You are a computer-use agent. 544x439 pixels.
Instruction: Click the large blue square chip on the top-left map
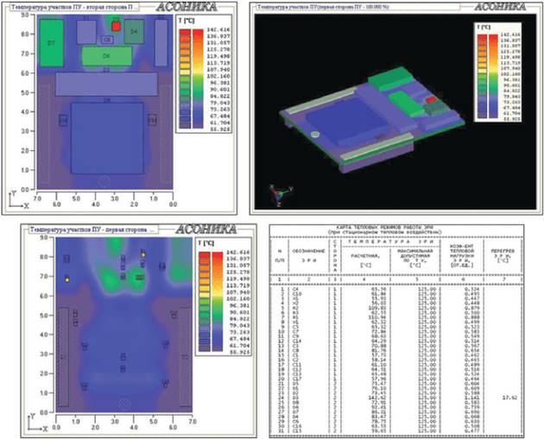tap(105, 136)
